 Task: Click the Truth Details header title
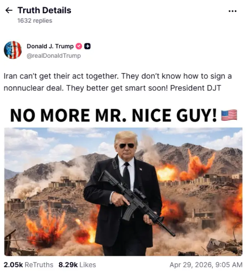[45, 10]
